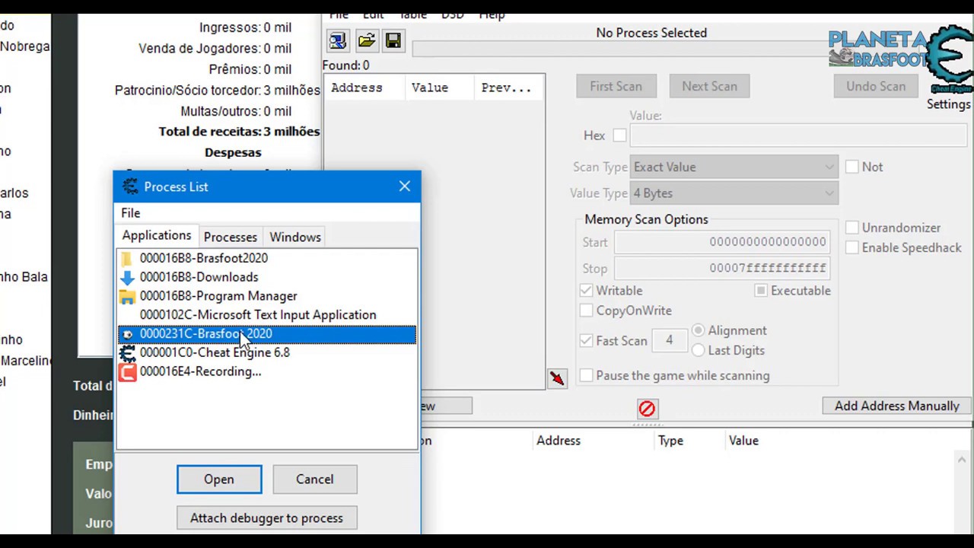The height and width of the screenshot is (548, 974).
Task: Select Cheat Engine 6.8 by its gear icon
Action: click(x=127, y=352)
